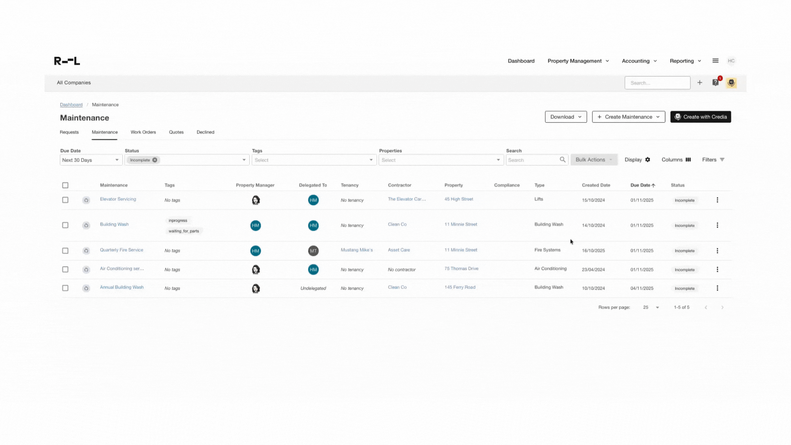
Task: Remove the Incomplete status filter chip
Action: [x=155, y=160]
